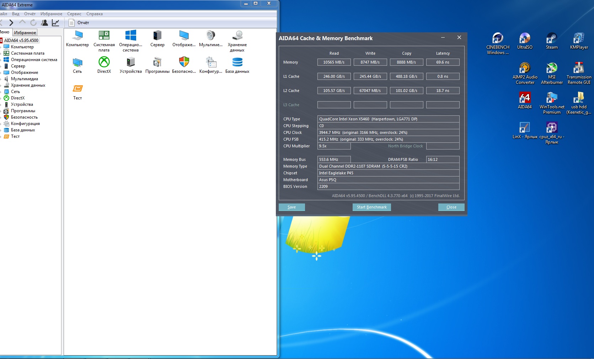Select DirectX in the sidebar tree

pos(18,98)
